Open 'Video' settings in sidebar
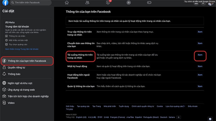Screen dimensions: 216x121 (11, 103)
